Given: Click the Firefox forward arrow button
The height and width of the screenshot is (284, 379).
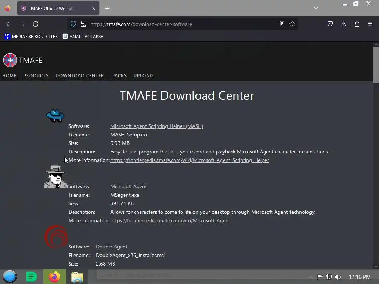Looking at the screenshot, I should click(22, 24).
